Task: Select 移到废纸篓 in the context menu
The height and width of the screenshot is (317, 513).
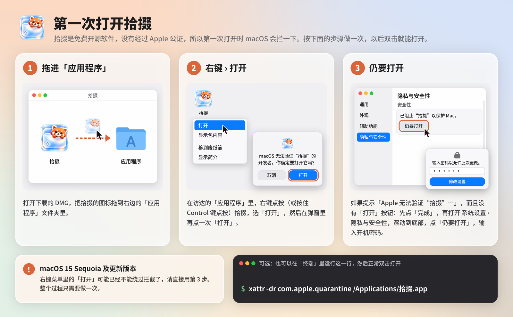Action: point(220,148)
